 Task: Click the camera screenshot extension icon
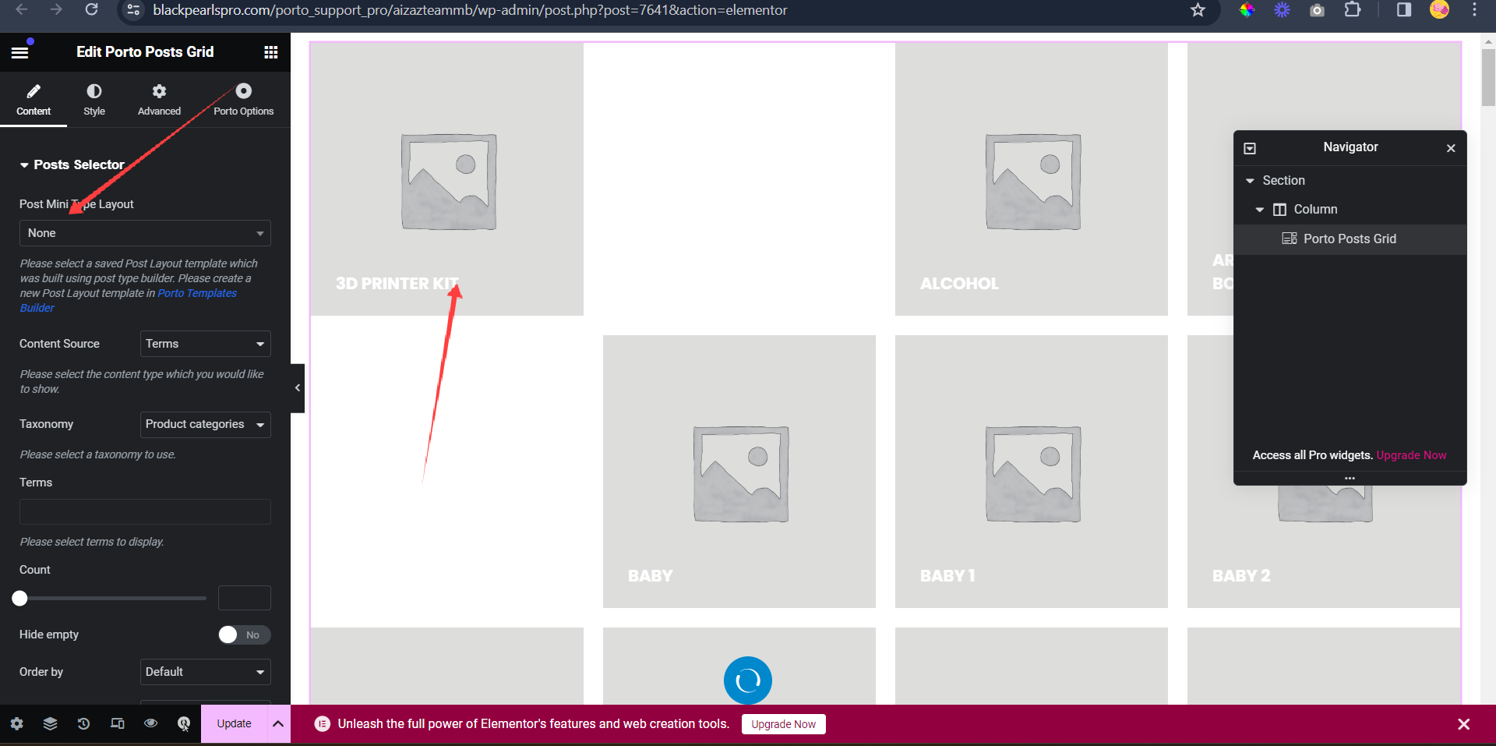1317,10
